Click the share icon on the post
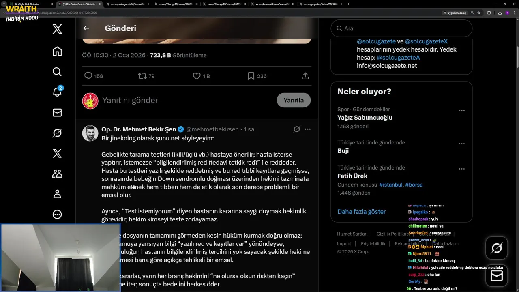519x292 pixels. [305, 76]
